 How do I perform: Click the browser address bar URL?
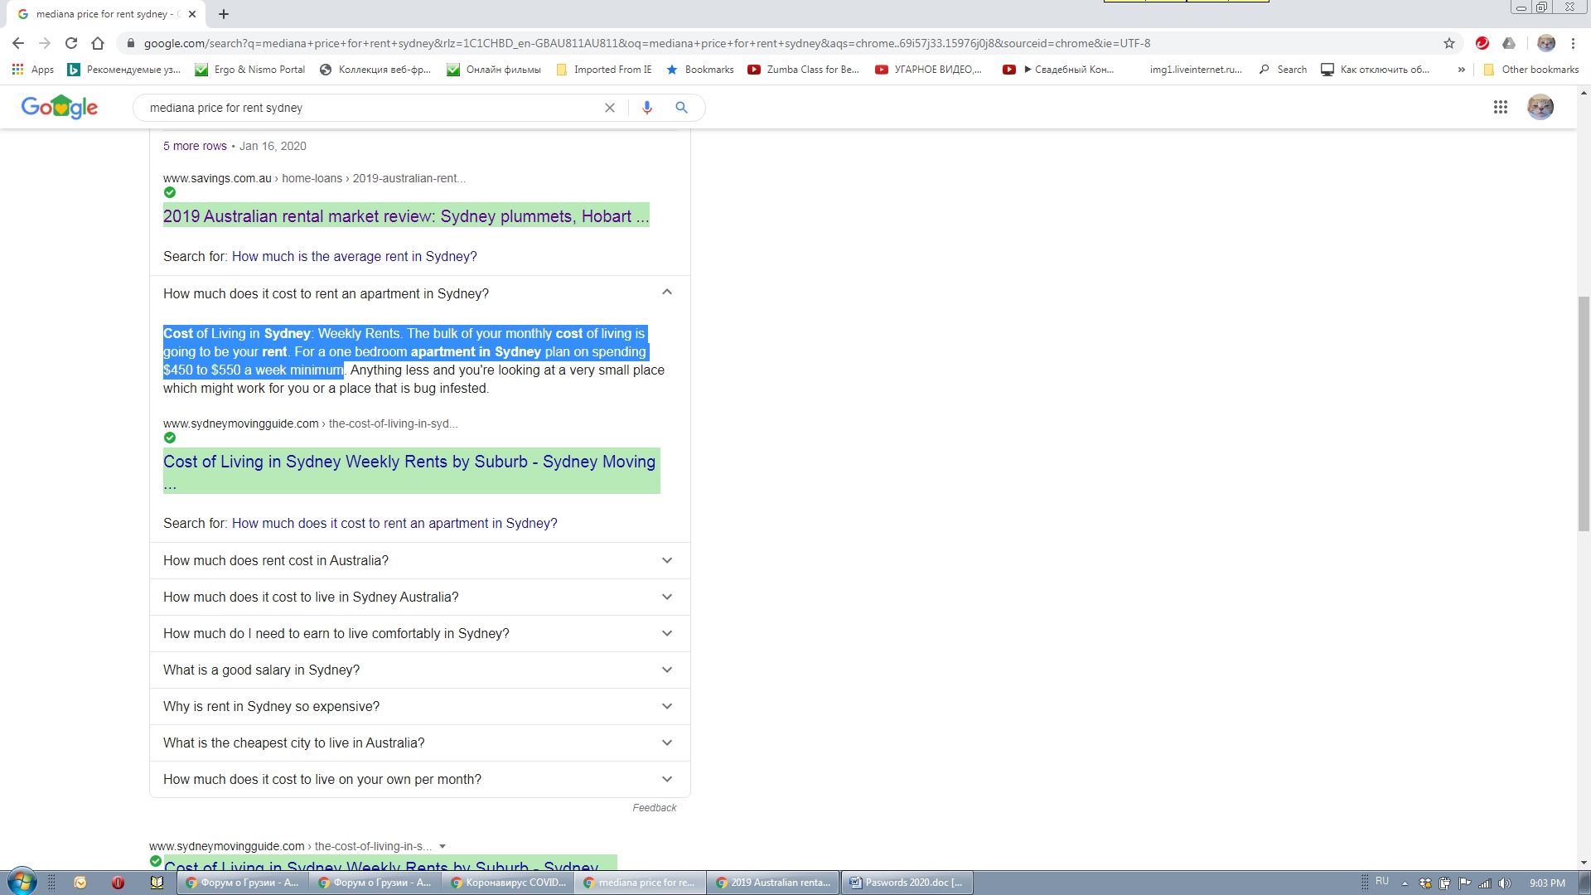(x=647, y=43)
